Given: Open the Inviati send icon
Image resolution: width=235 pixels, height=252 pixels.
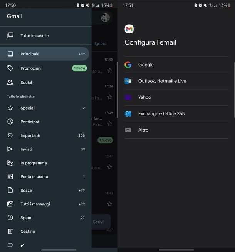Looking at the screenshot, I should tap(10, 149).
